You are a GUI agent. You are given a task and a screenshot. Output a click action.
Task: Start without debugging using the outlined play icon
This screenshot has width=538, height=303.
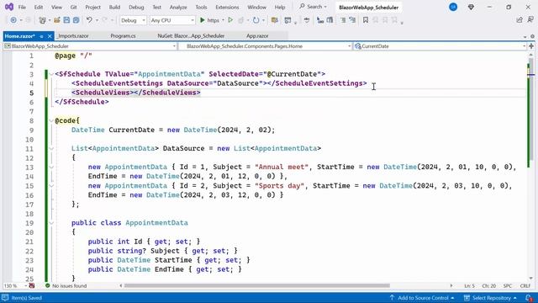(230, 20)
